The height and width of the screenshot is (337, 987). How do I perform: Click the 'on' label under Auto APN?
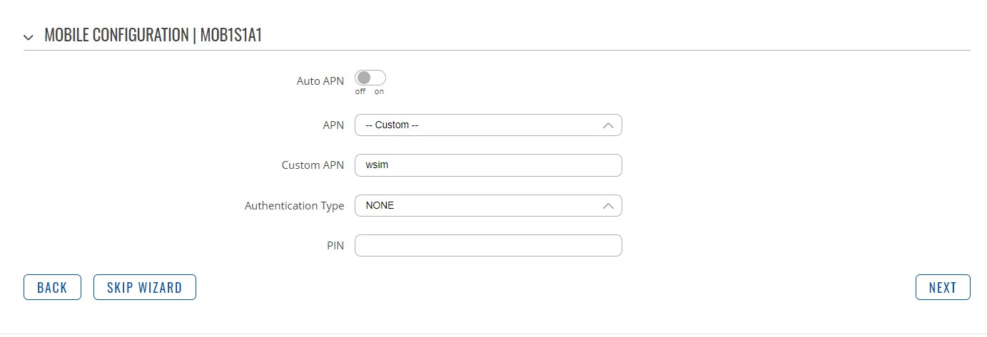point(379,92)
